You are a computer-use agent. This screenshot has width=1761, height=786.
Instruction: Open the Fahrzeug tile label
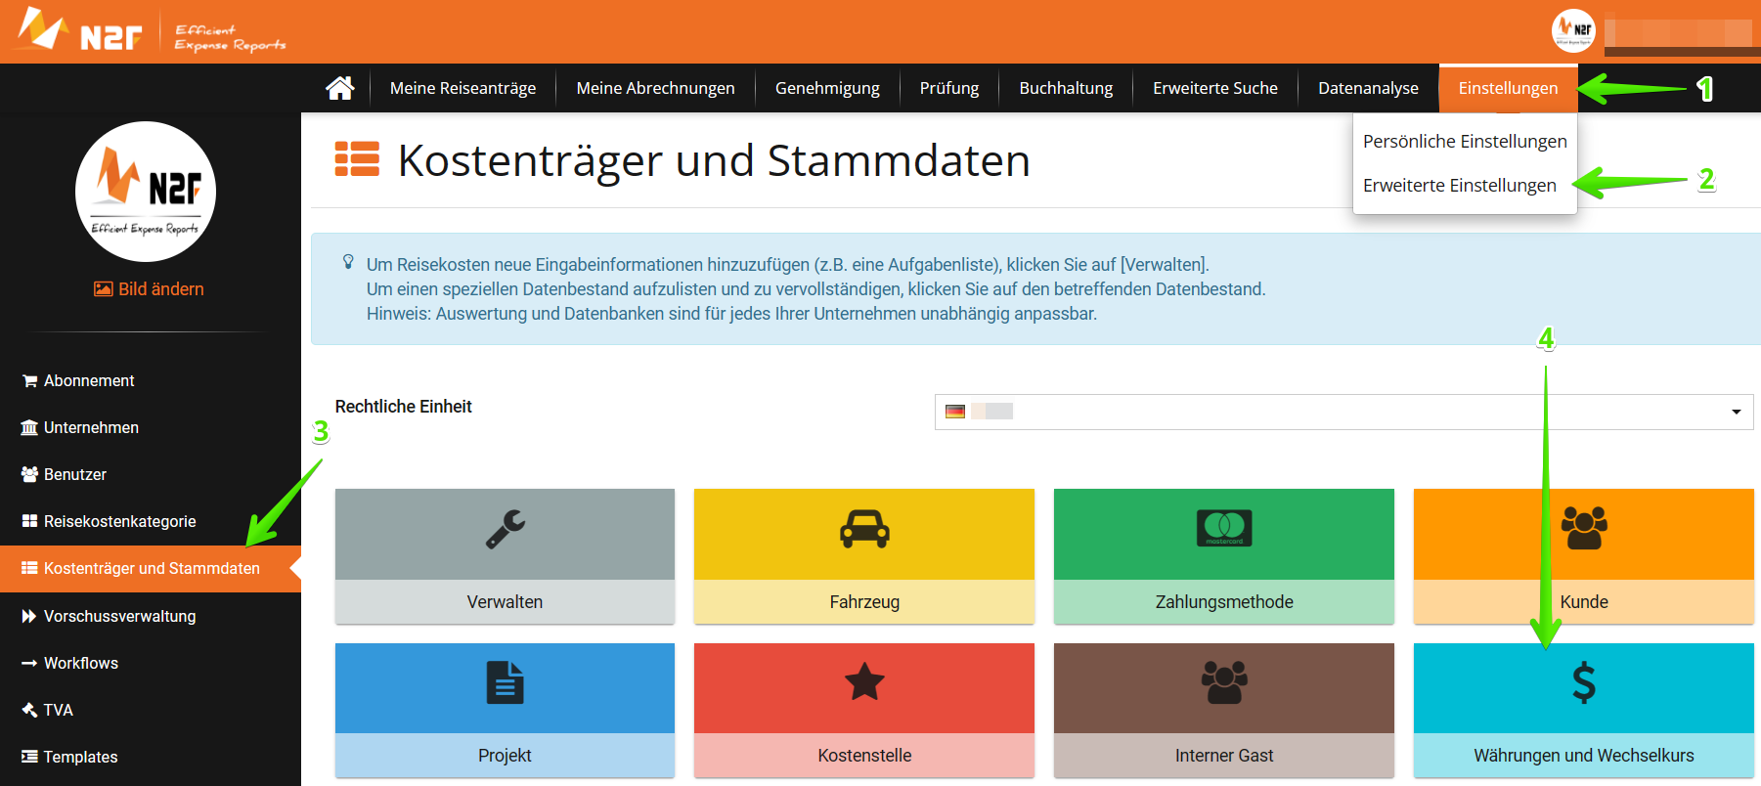pos(864,602)
